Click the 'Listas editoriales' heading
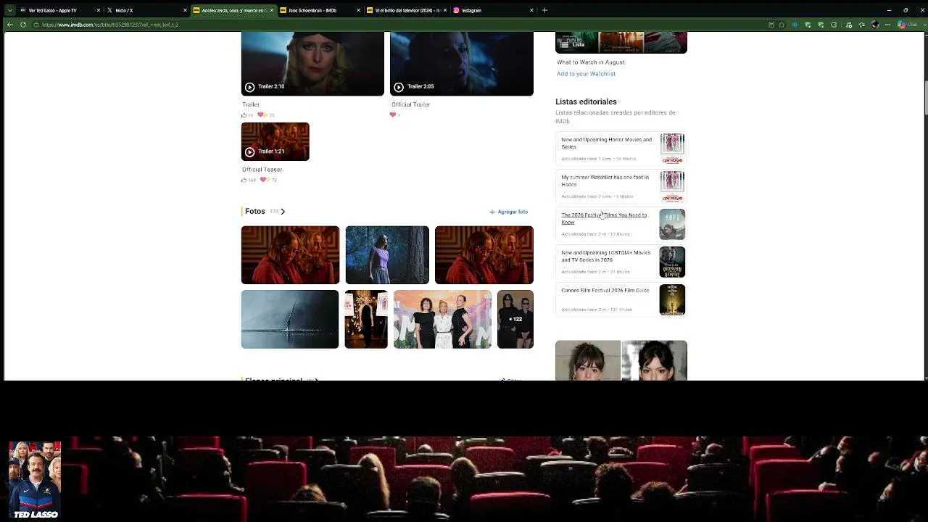The height and width of the screenshot is (522, 928). pos(586,102)
